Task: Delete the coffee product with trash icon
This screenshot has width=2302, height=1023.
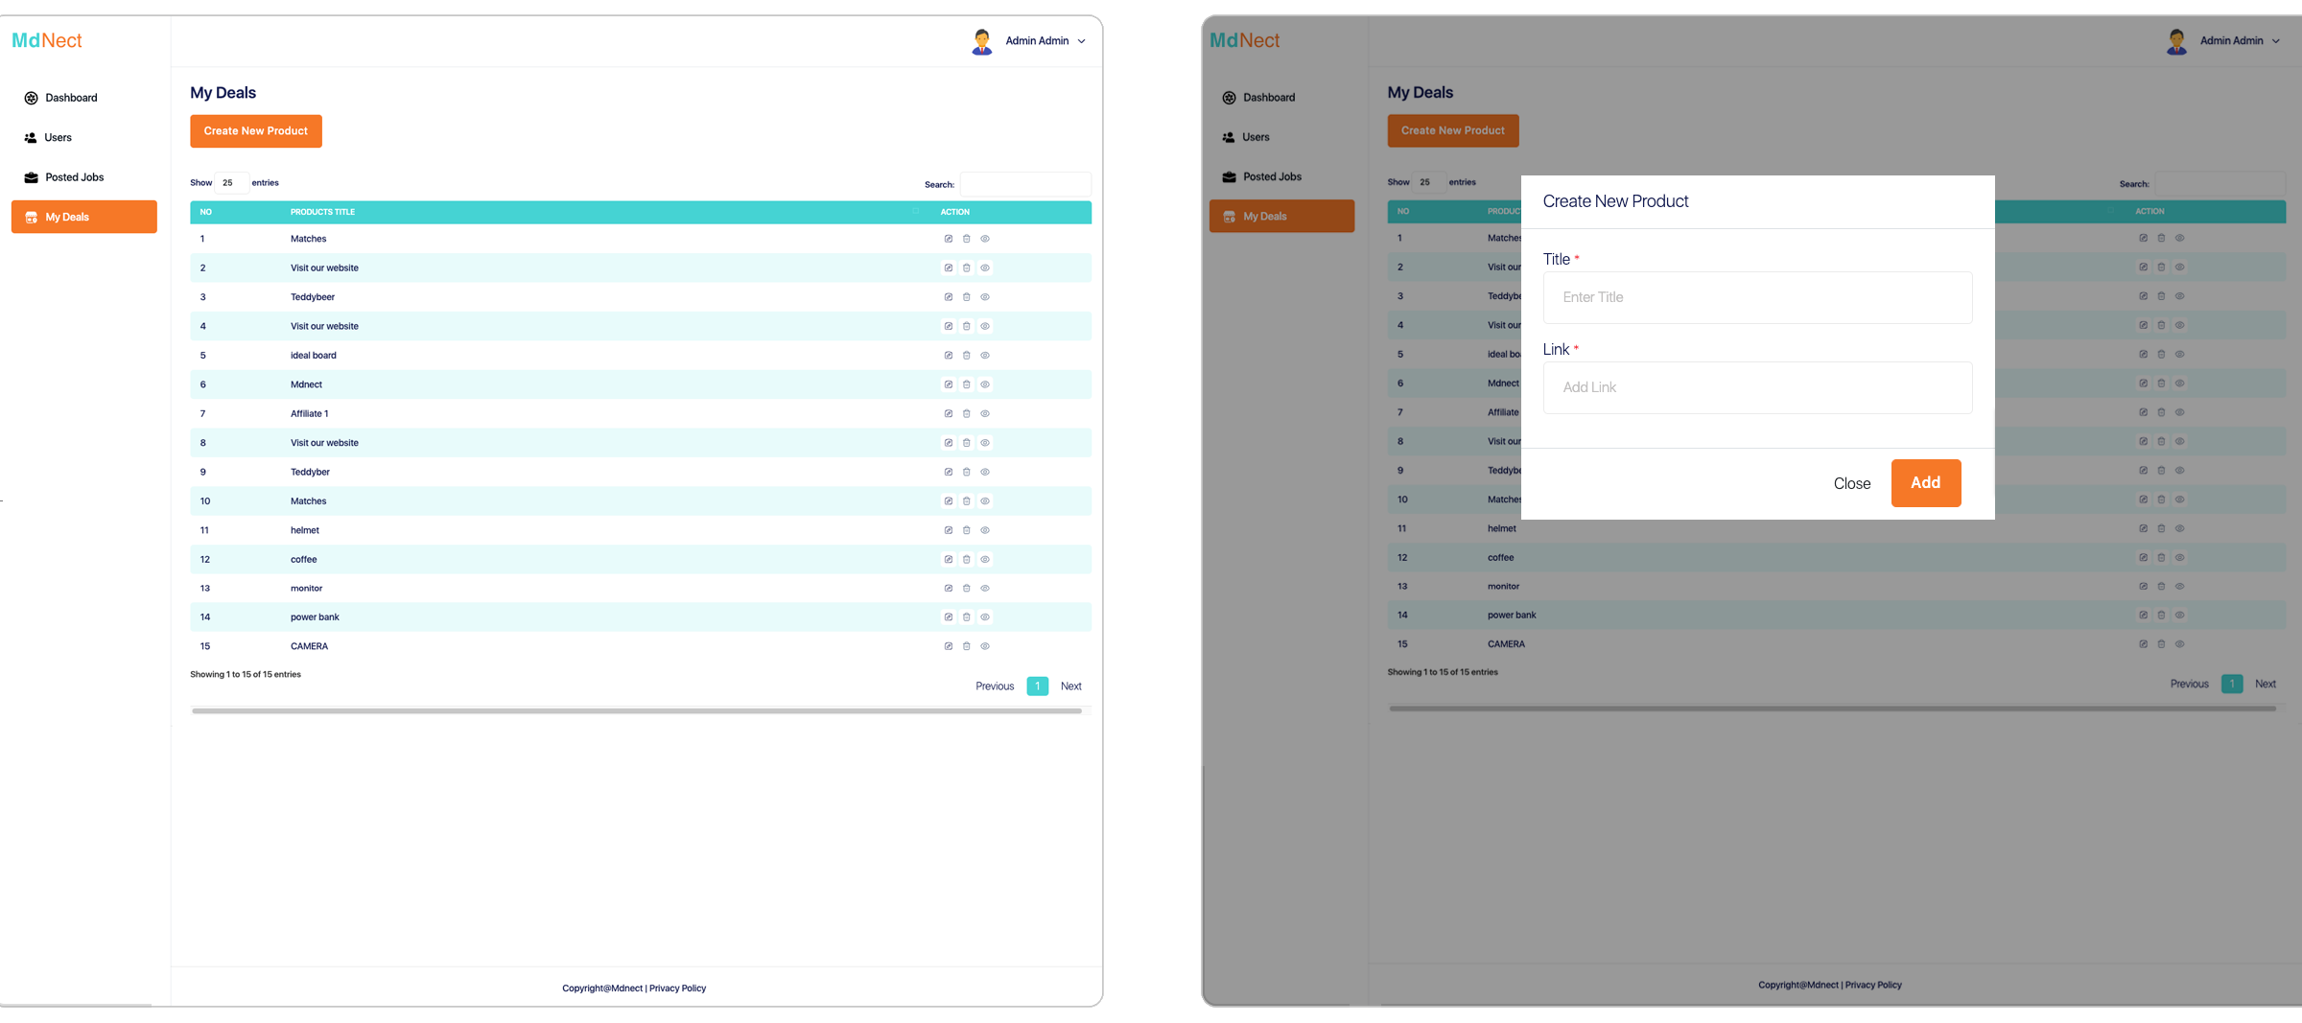Action: (966, 559)
